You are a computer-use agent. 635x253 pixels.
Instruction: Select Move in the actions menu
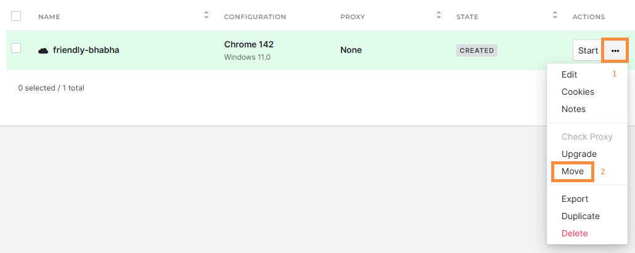pos(572,171)
